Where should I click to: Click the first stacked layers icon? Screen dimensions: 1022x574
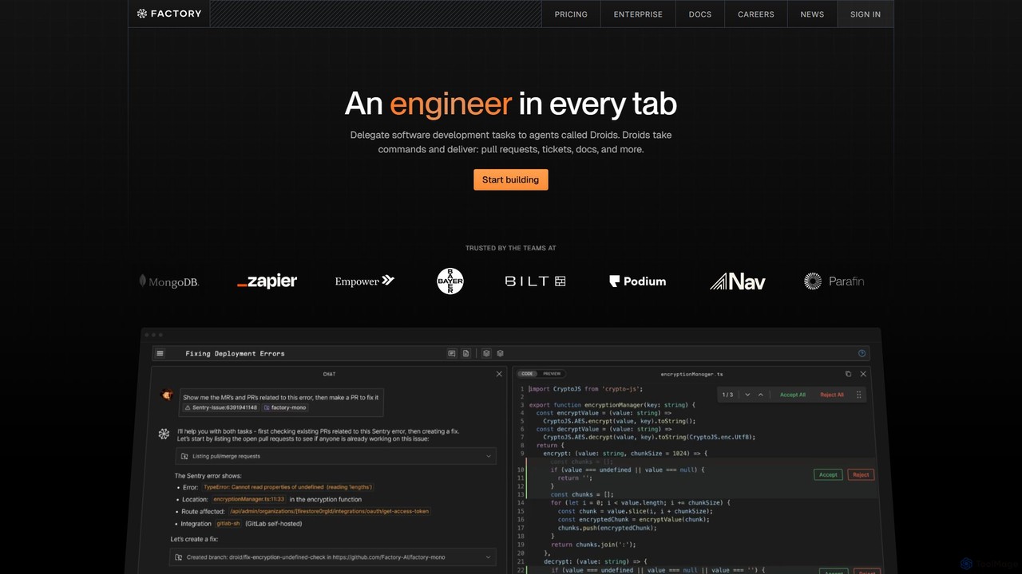(486, 353)
